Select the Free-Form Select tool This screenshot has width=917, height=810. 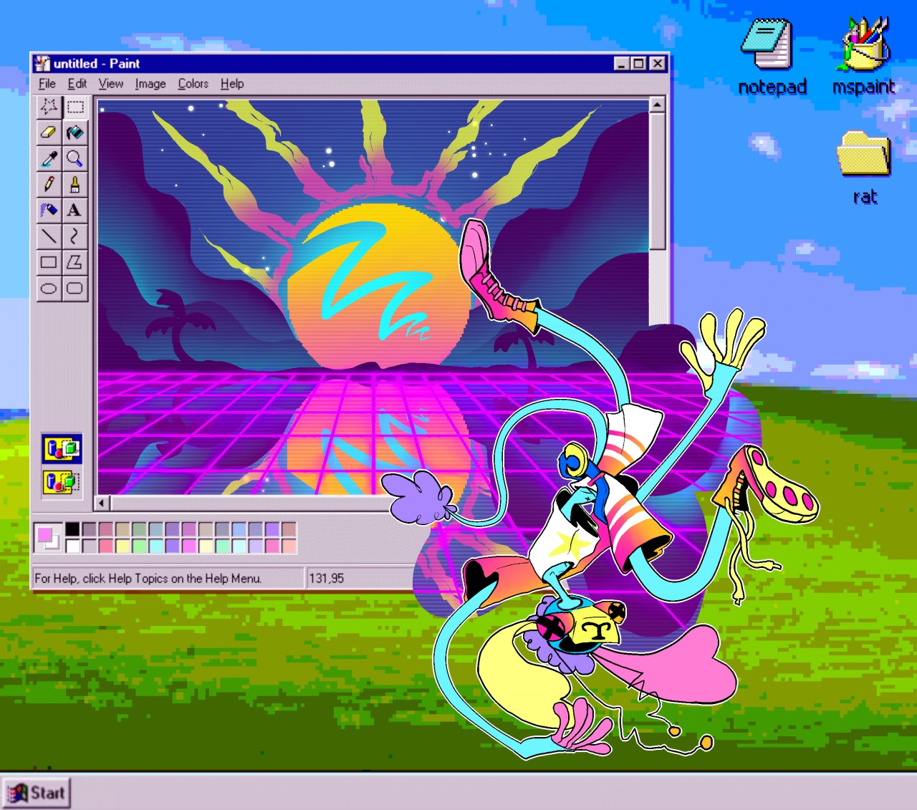coord(49,107)
